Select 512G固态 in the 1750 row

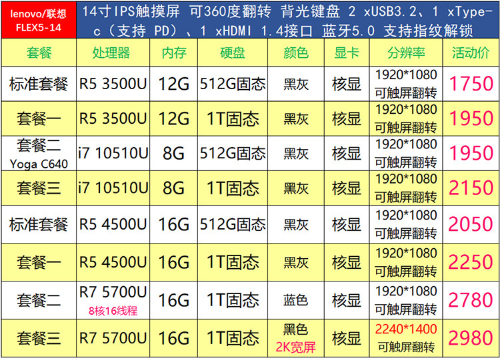[233, 84]
